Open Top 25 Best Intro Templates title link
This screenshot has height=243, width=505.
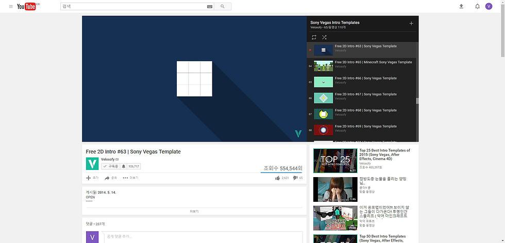(x=384, y=155)
